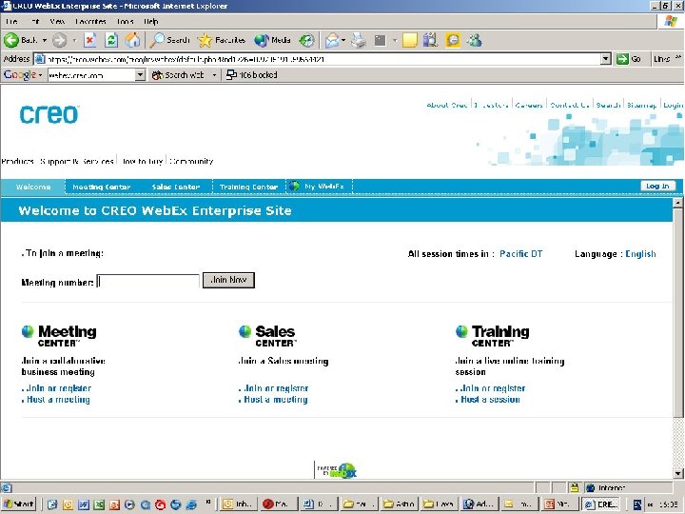This screenshot has height=514, width=685.
Task: Click the Meeting number input field
Action: (148, 281)
